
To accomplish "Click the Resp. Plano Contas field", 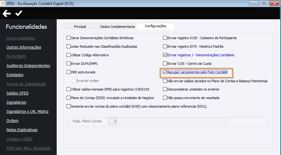I will click(x=113, y=121).
